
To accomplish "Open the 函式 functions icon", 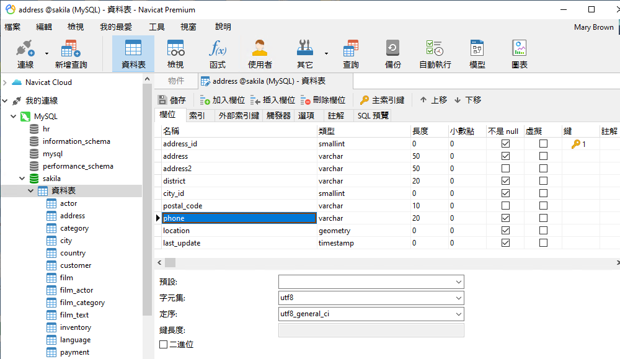I will (218, 53).
